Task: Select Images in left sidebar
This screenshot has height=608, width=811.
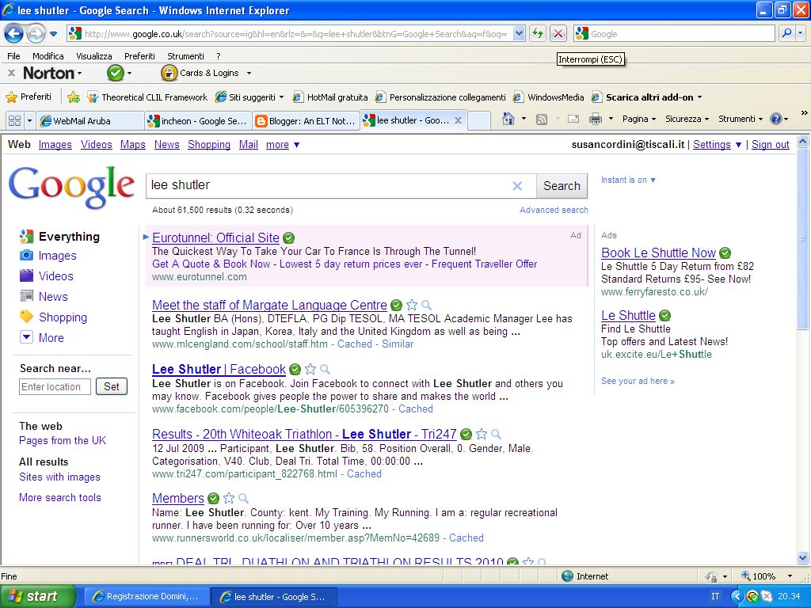Action: 57,256
